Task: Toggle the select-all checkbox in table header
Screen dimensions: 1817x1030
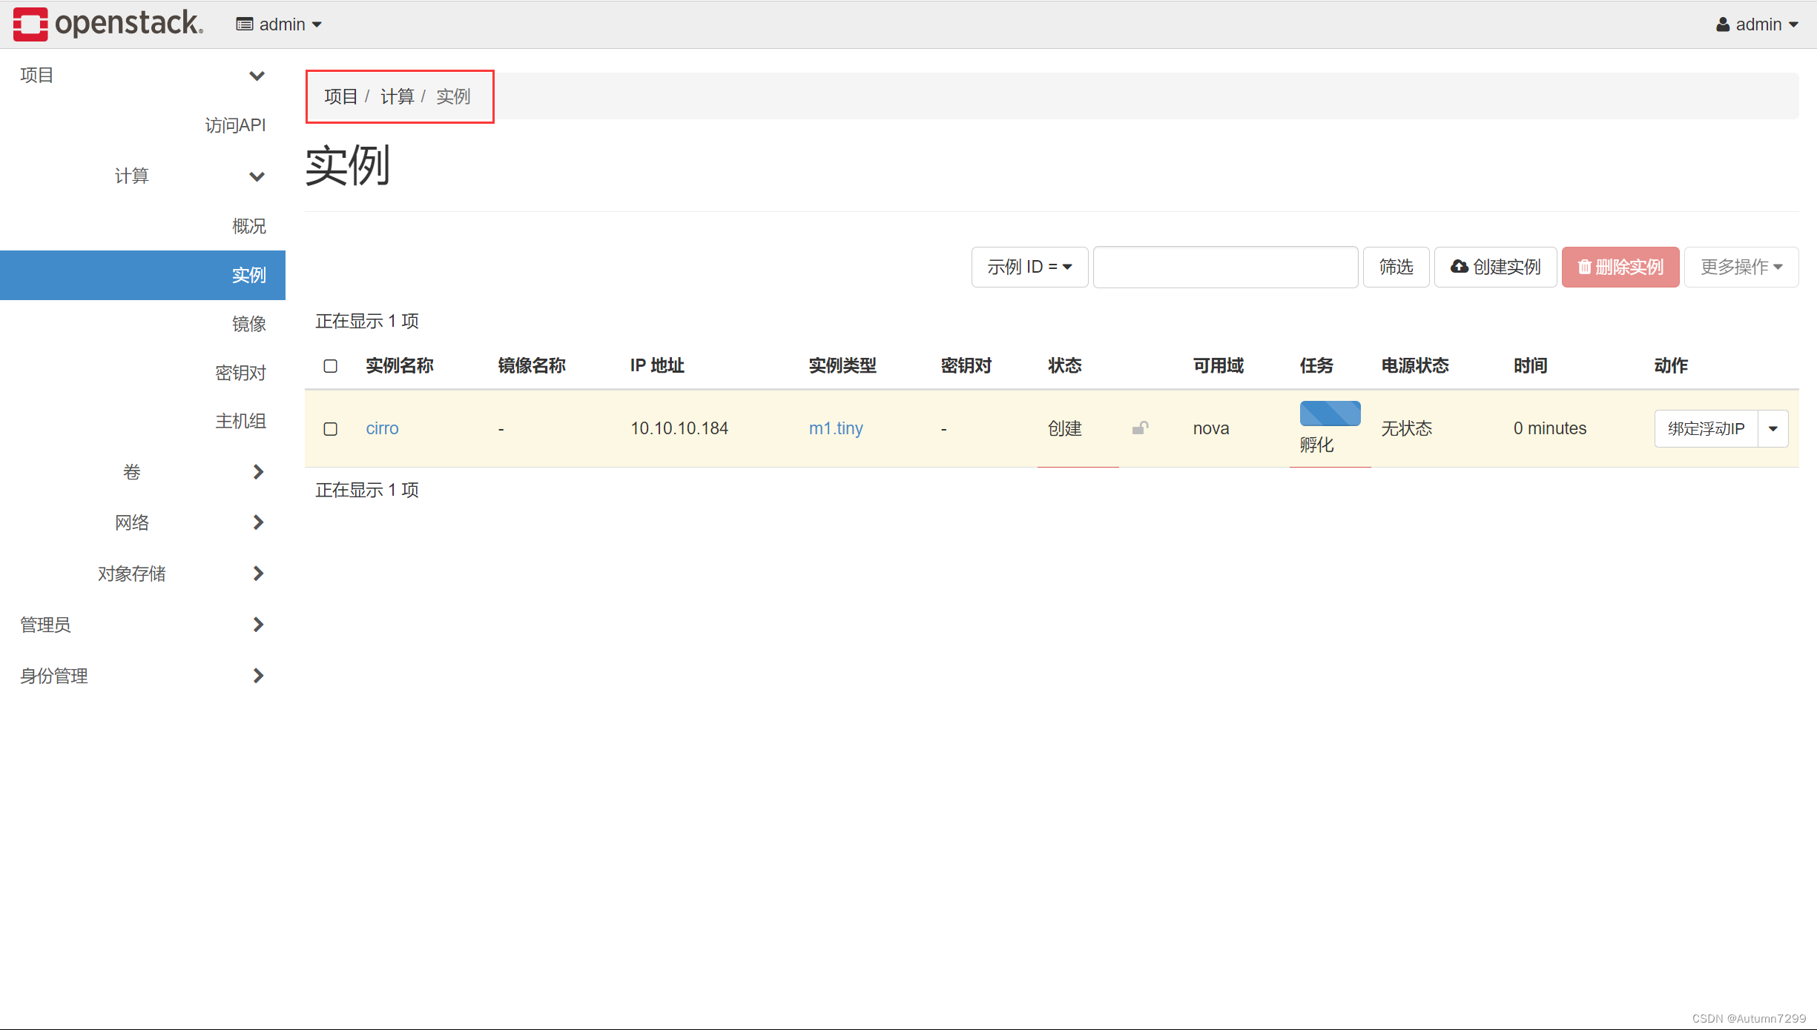Action: coord(331,366)
